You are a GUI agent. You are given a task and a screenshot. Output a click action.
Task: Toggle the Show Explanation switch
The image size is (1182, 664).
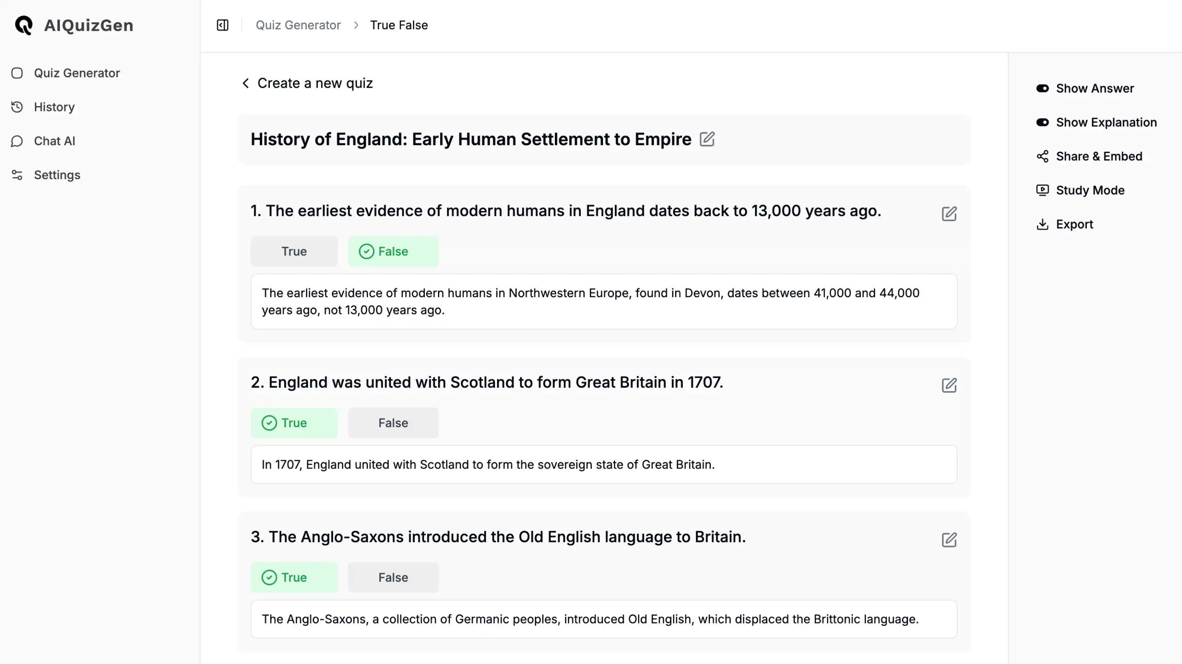(x=1043, y=122)
